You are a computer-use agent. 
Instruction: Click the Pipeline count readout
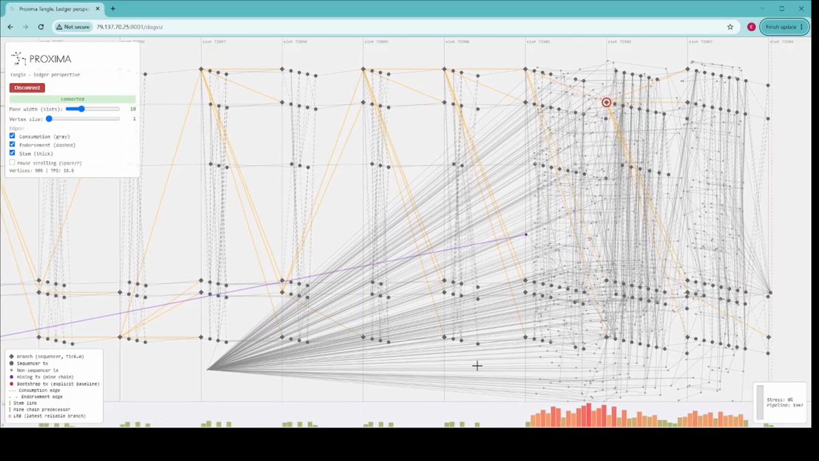click(x=784, y=406)
